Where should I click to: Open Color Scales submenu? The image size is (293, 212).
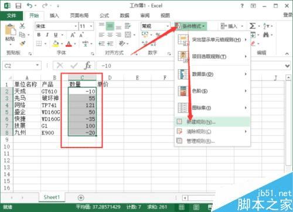[x=212, y=91]
